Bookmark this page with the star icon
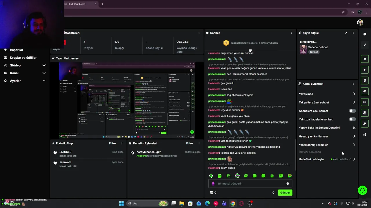The width and height of the screenshot is (371, 208). pyautogui.click(x=343, y=12)
